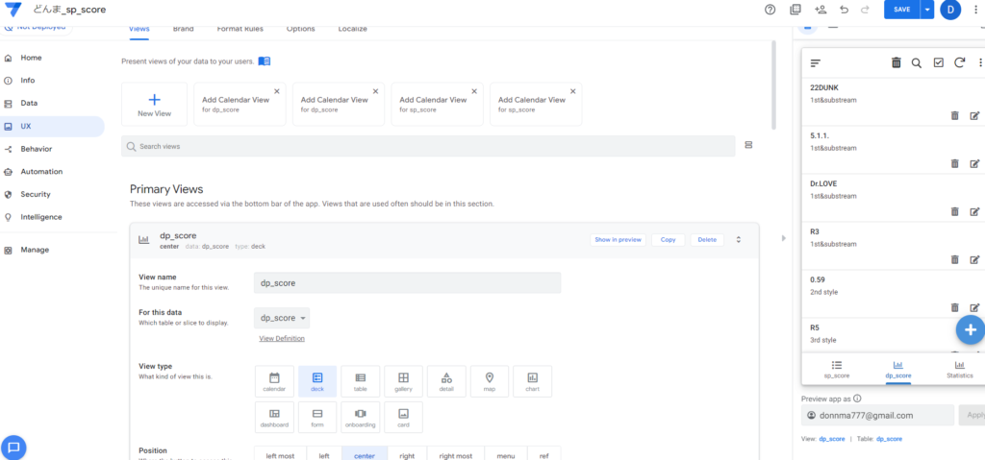
Task: Click the search icon in preview toolbar
Action: [x=917, y=62]
